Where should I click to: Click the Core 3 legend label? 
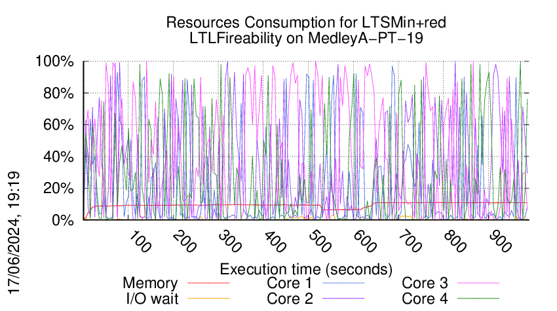point(425,284)
